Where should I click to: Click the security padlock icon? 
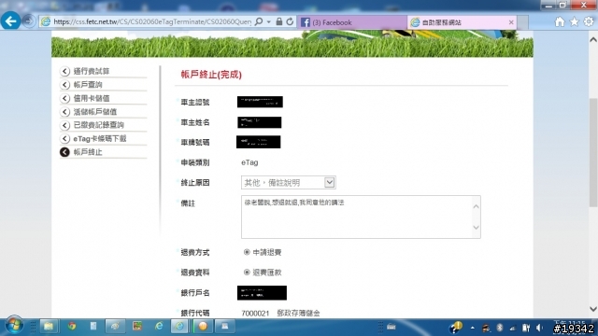pos(279,21)
